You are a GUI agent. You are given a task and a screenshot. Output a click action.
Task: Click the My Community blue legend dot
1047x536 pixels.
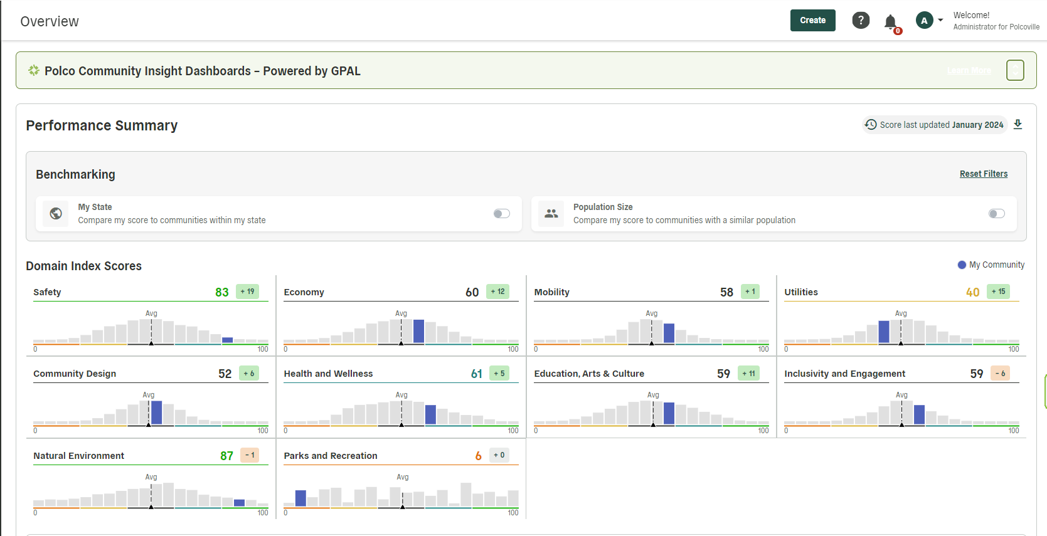coord(962,265)
